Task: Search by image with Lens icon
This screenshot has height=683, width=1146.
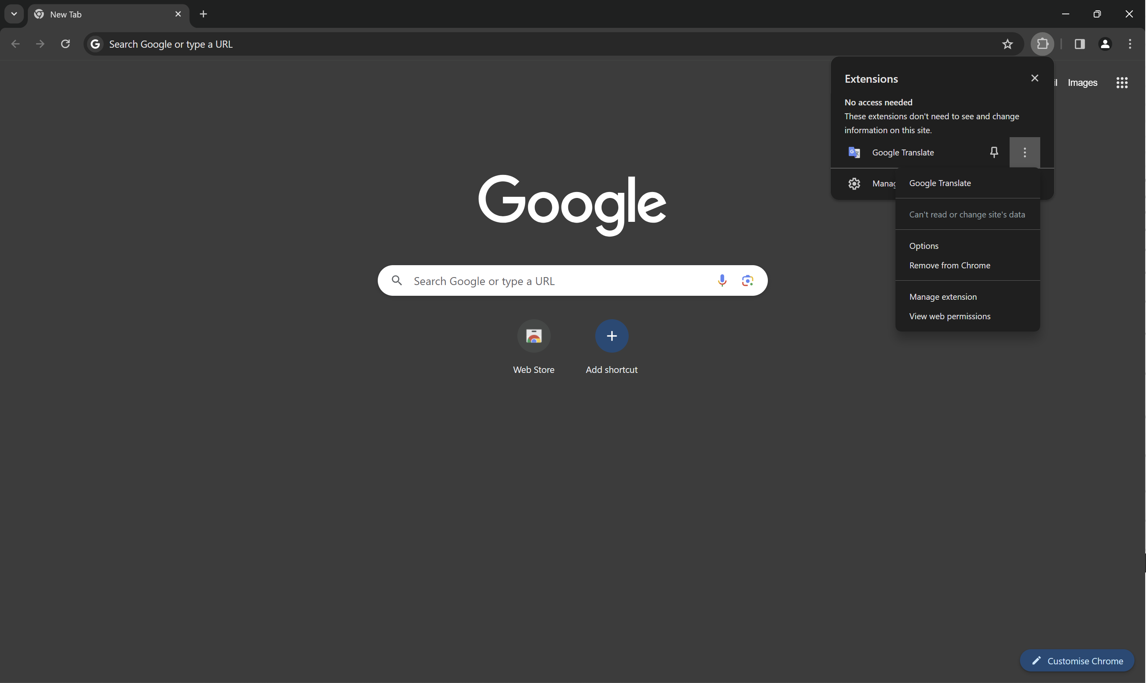Action: 748,280
